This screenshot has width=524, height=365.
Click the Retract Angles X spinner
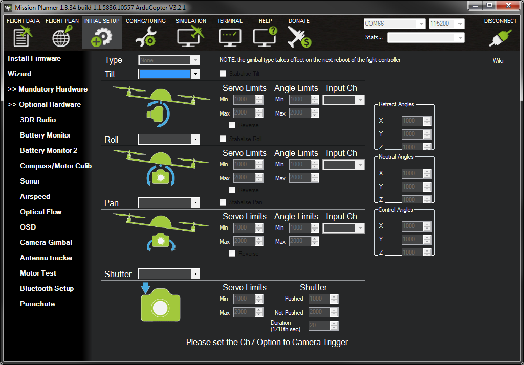click(x=417, y=121)
